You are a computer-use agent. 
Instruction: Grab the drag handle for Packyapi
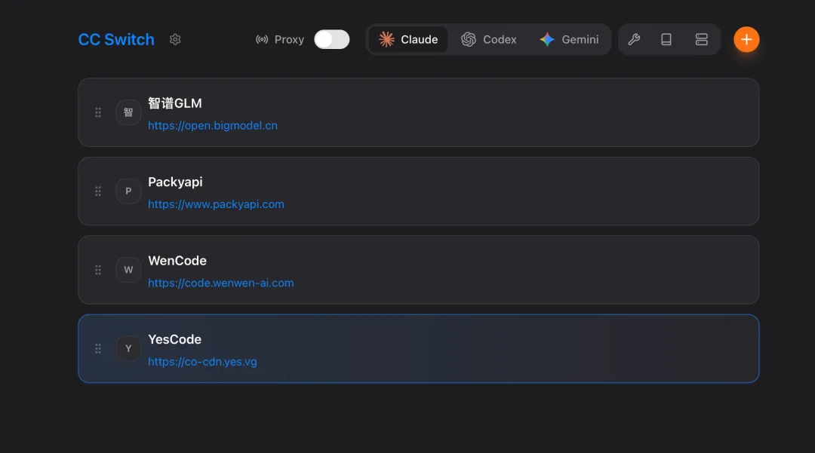tap(97, 191)
